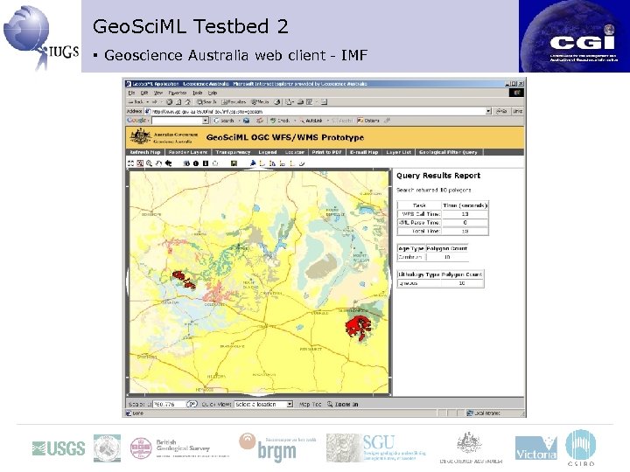
Task: Click the save disk icon in map toolbar
Action: pyautogui.click(x=234, y=163)
